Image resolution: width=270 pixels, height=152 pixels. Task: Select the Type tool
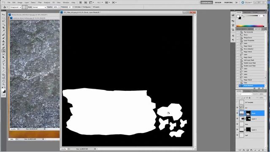pos(4,64)
